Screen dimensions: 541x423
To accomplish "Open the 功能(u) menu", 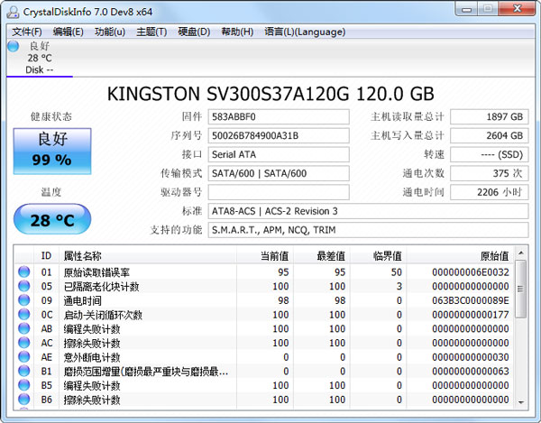I will [x=110, y=32].
